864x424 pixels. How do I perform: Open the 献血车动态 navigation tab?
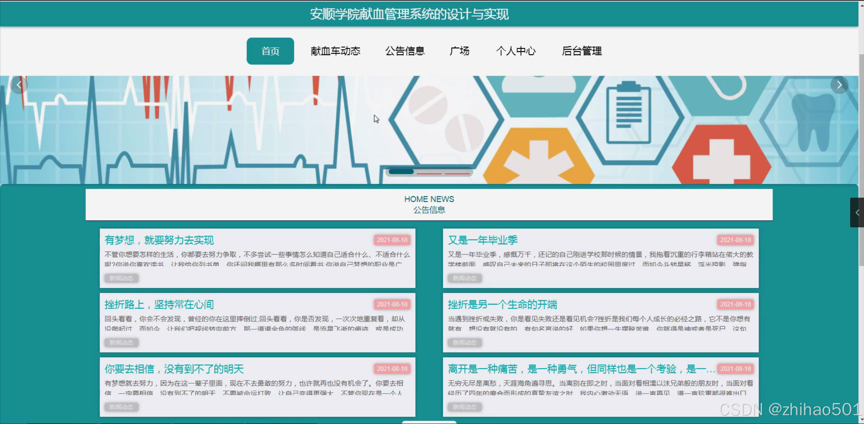point(335,51)
